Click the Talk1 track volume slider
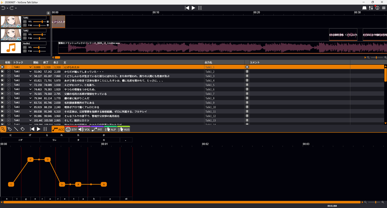The height and width of the screenshot is (208, 387). 40,21
